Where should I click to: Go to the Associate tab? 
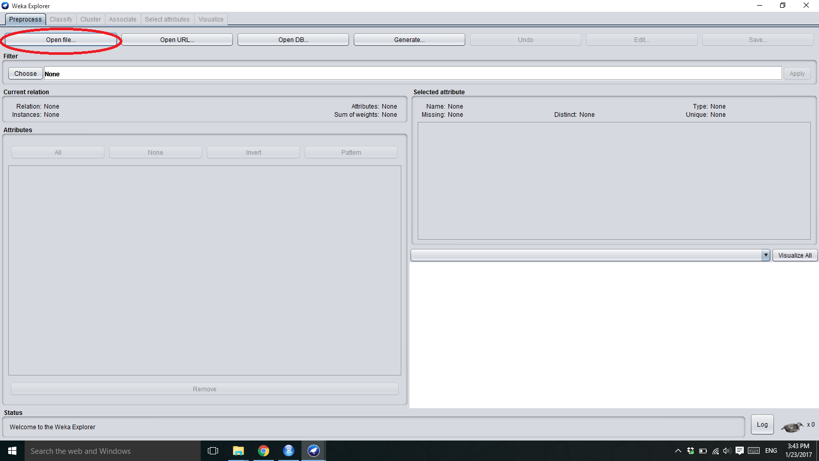123,19
